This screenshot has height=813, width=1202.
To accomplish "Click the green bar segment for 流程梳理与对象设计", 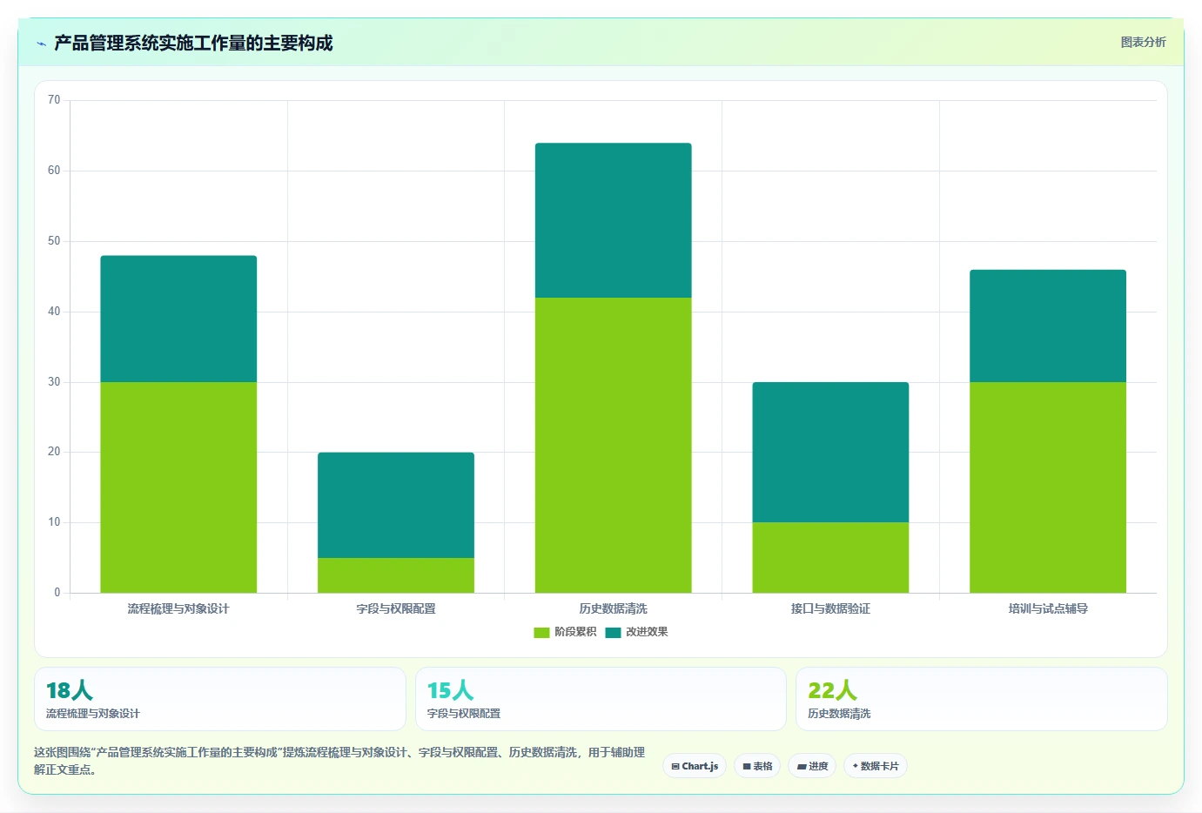I will [178, 487].
